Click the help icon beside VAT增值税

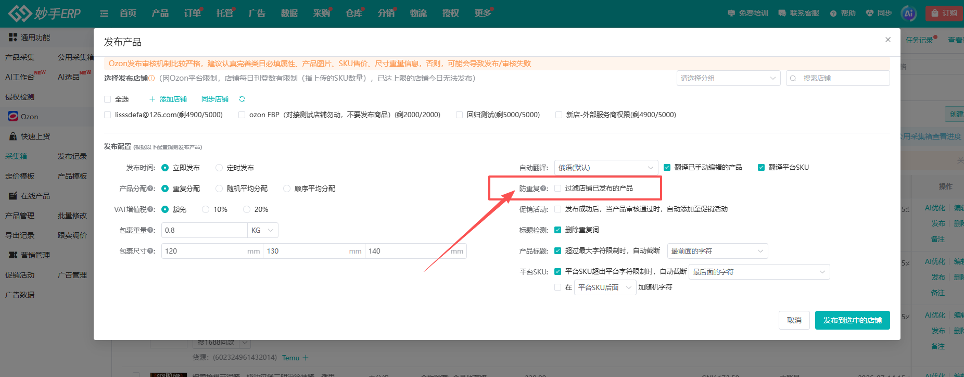pos(150,209)
